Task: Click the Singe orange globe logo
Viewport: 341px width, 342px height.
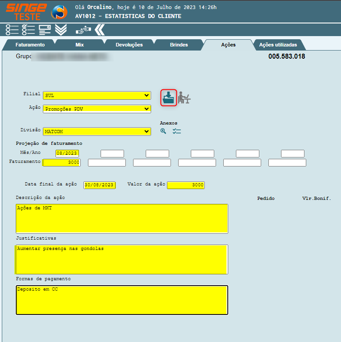Action: pos(58,12)
